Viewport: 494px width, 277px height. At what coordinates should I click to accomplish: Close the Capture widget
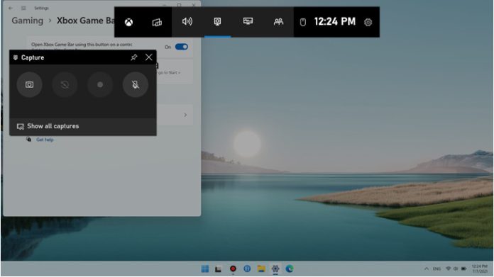tap(149, 57)
